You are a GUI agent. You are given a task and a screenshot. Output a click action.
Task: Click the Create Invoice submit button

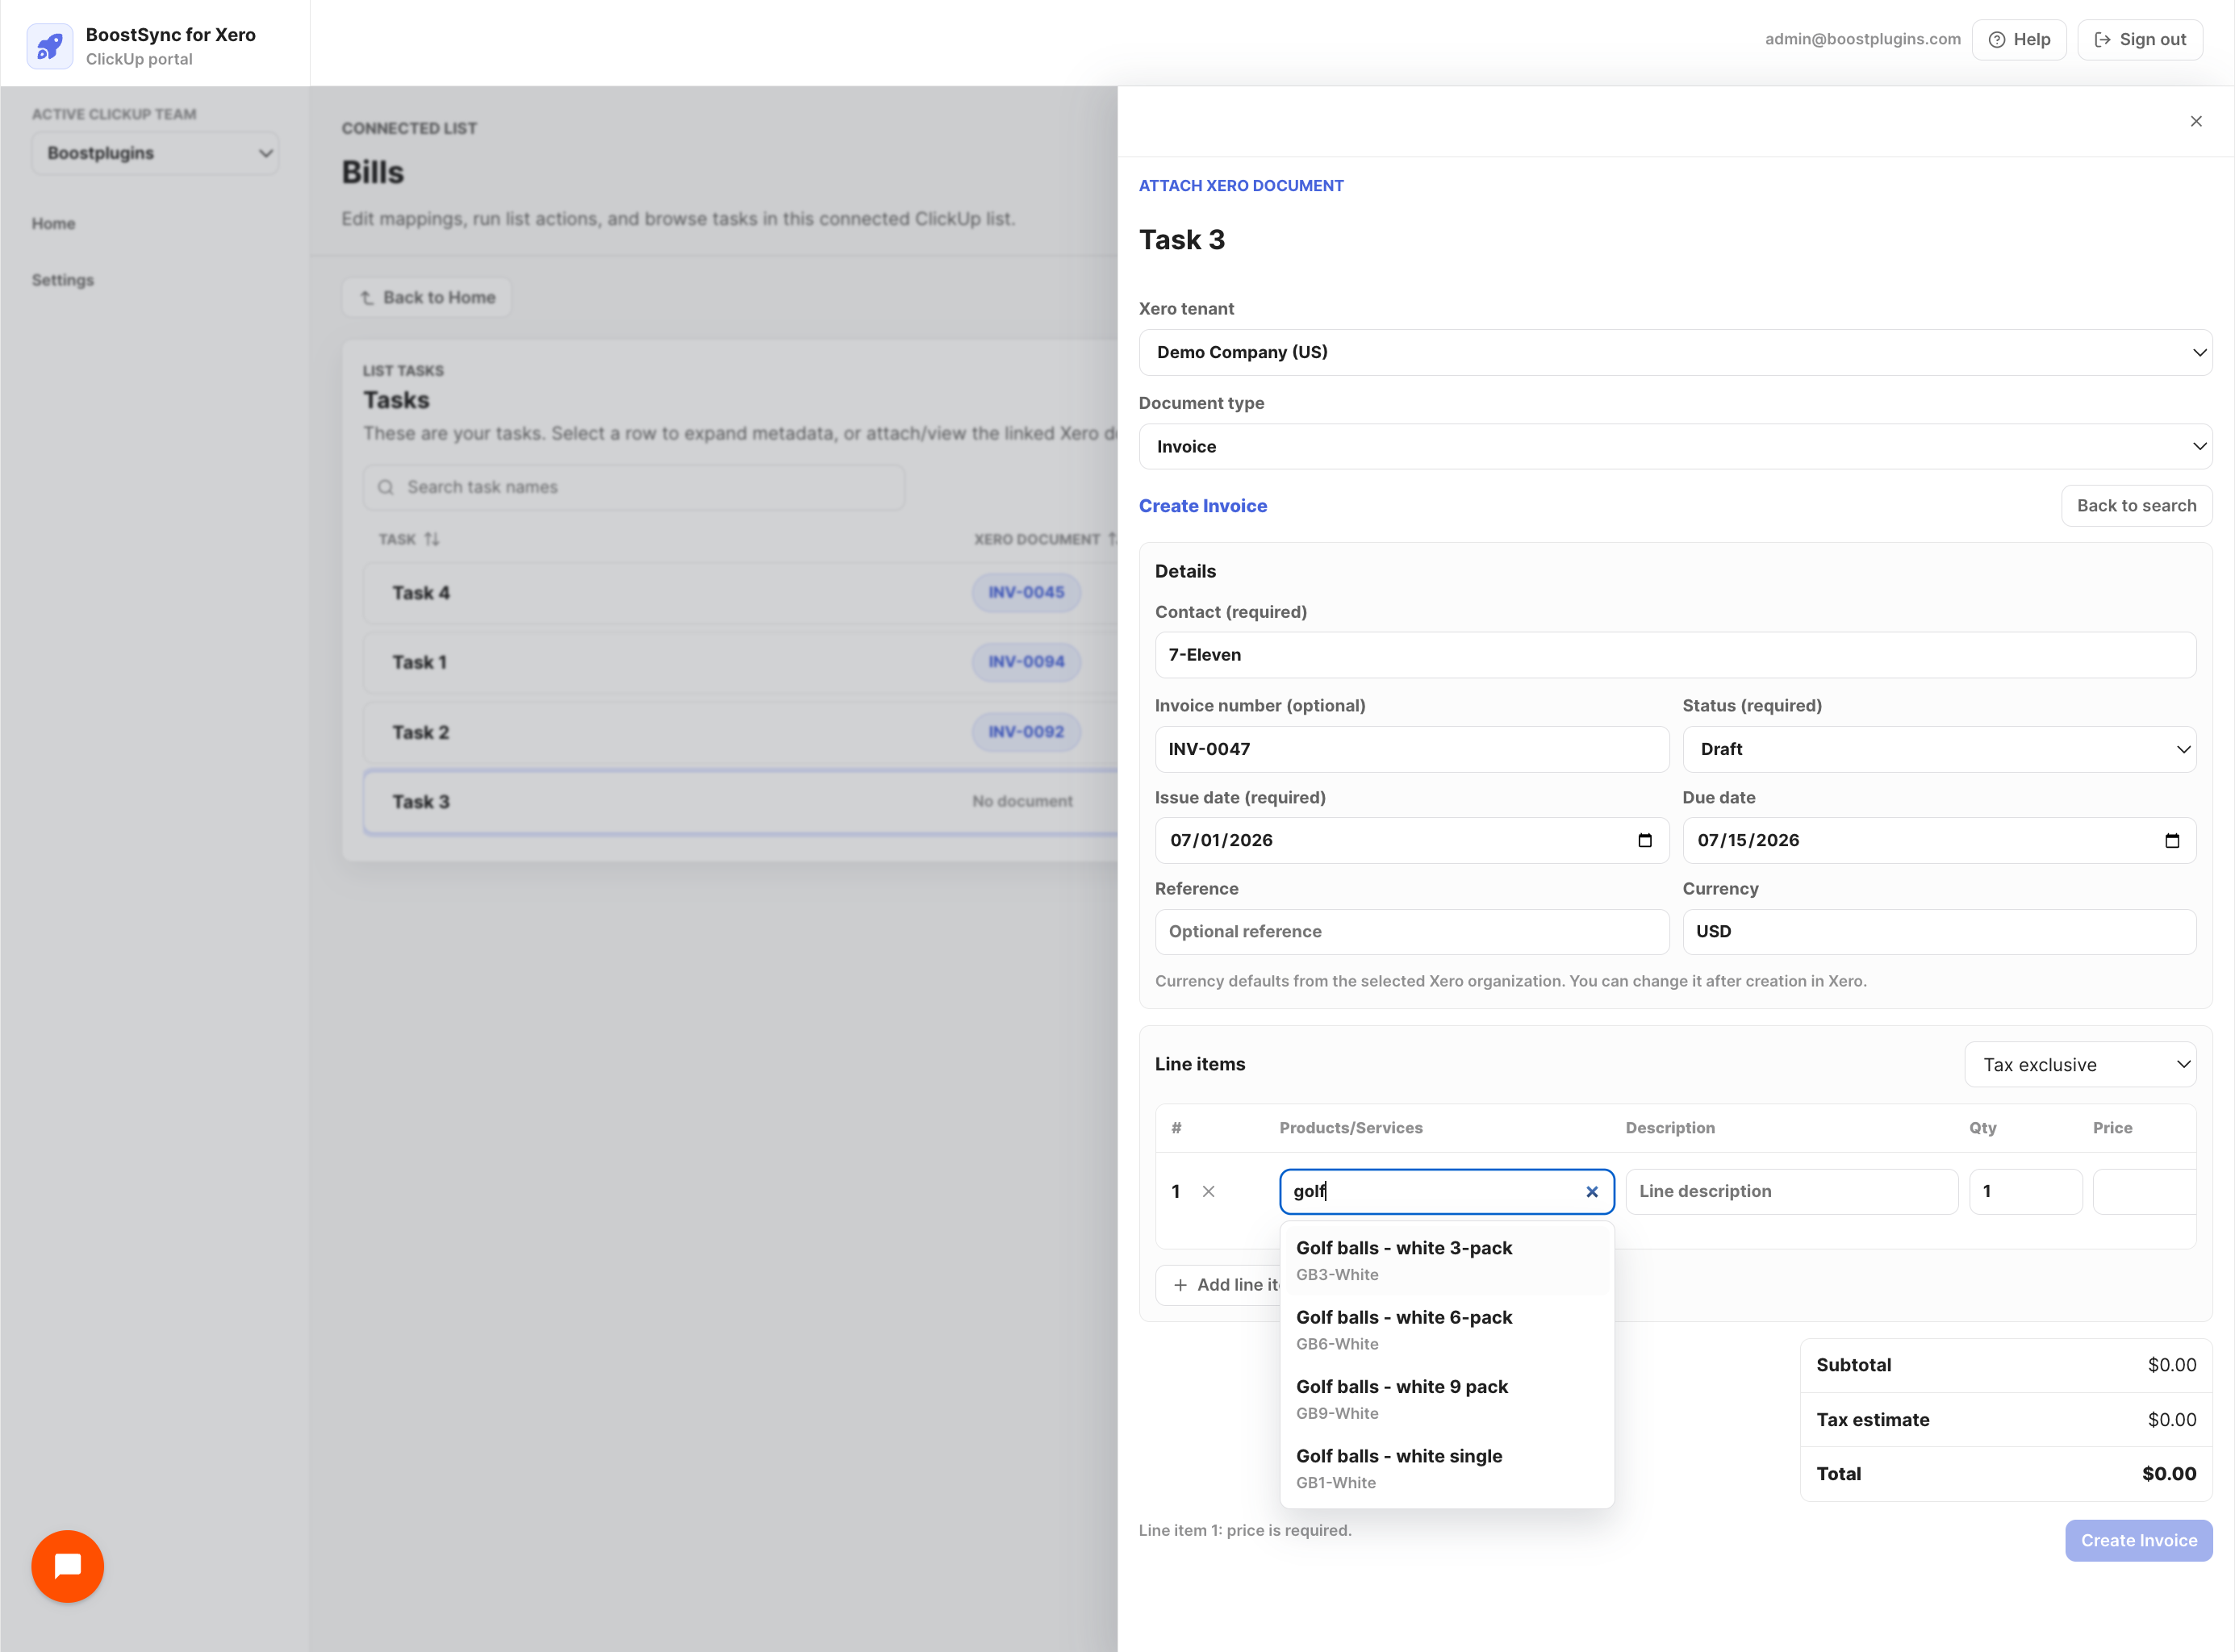[2138, 1540]
